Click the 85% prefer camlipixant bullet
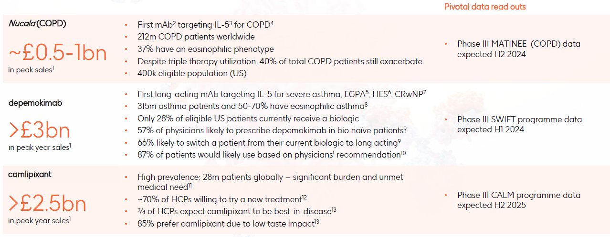610x237 pixels. 228,223
